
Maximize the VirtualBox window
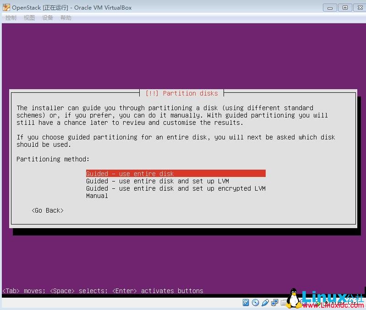345,8
